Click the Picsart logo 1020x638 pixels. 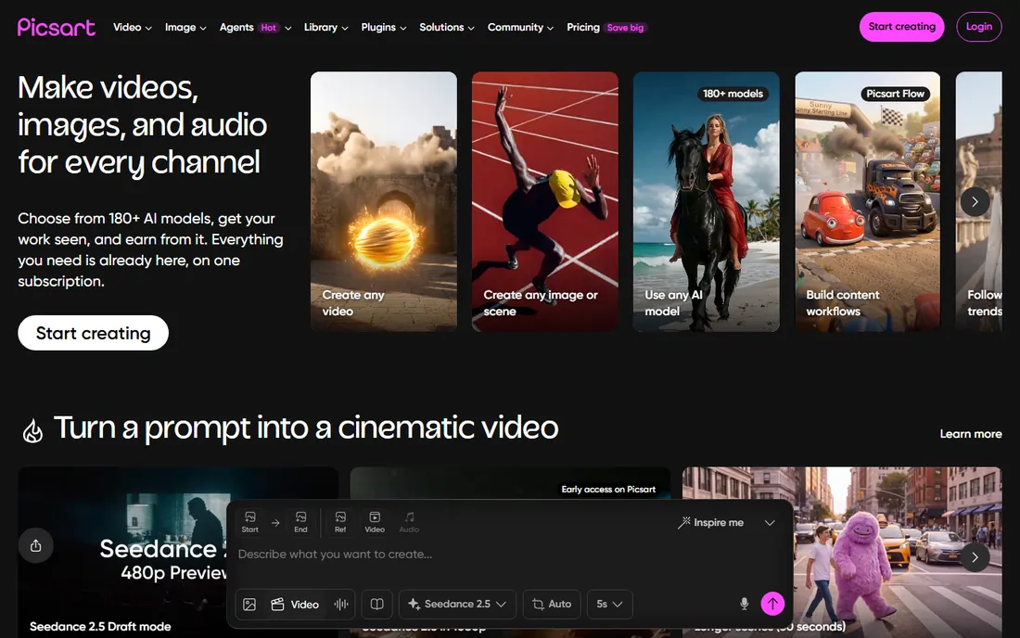(x=56, y=27)
